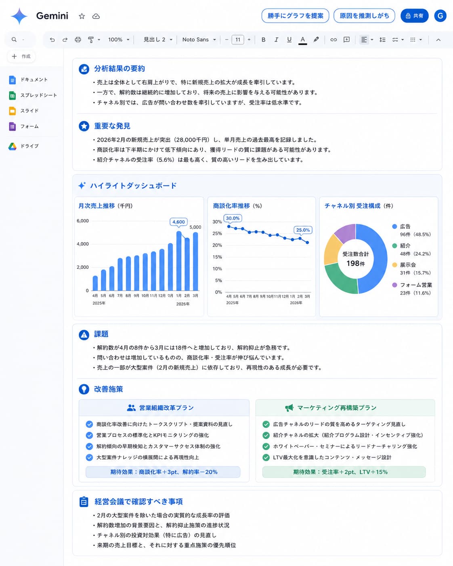This screenshot has height=566, width=453.
Task: Open the 100% zoom dropdown
Action: (x=119, y=40)
